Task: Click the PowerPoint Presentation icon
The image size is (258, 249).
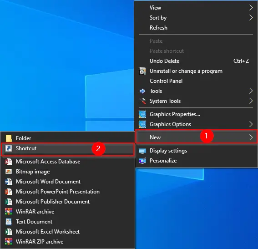Action: click(9, 192)
